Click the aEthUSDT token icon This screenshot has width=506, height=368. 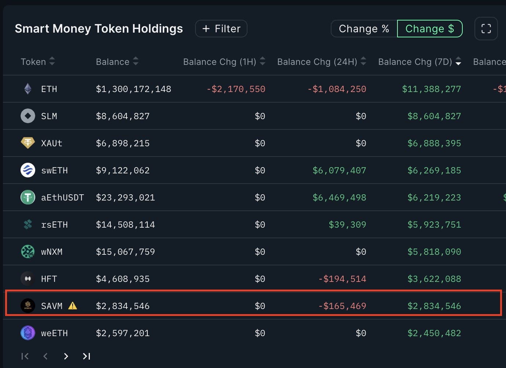click(28, 197)
